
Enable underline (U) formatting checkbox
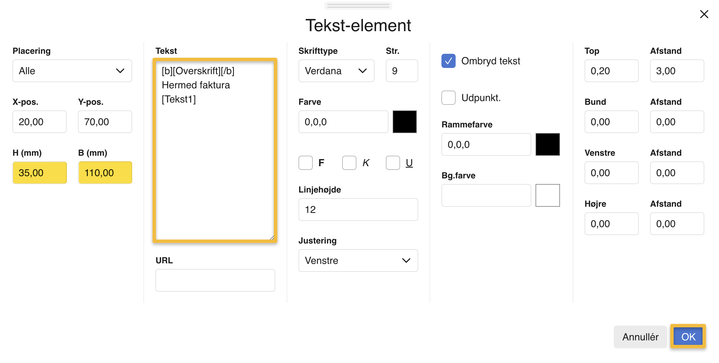[392, 163]
